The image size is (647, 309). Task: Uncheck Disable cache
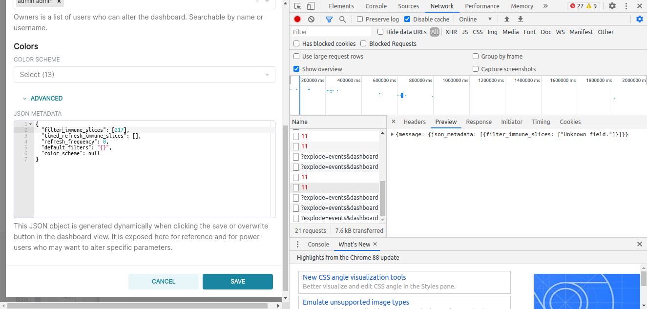coord(407,19)
